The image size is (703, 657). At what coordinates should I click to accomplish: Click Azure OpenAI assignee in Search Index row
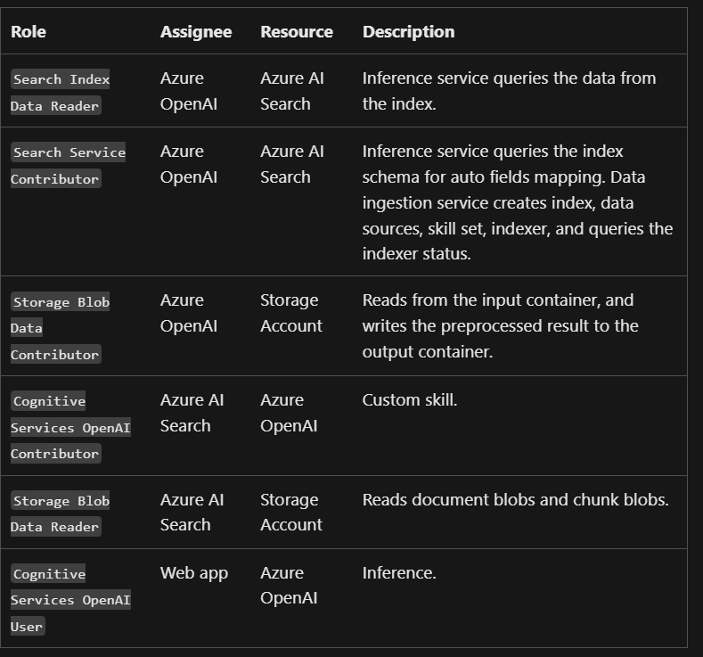pos(189,91)
